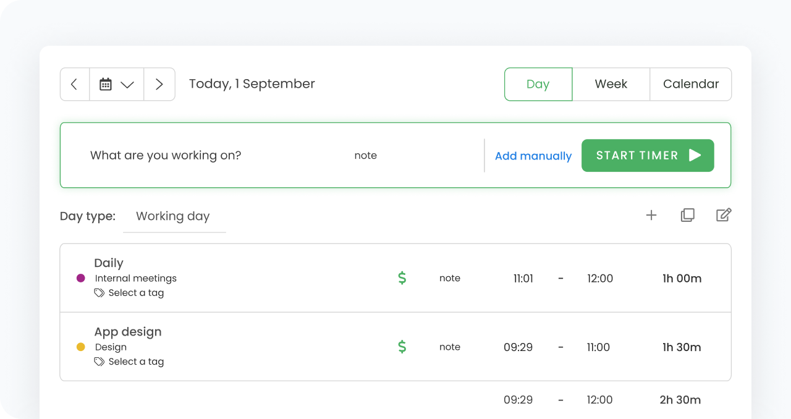
Task: Click the Internal meetings project label
Action: pos(136,278)
